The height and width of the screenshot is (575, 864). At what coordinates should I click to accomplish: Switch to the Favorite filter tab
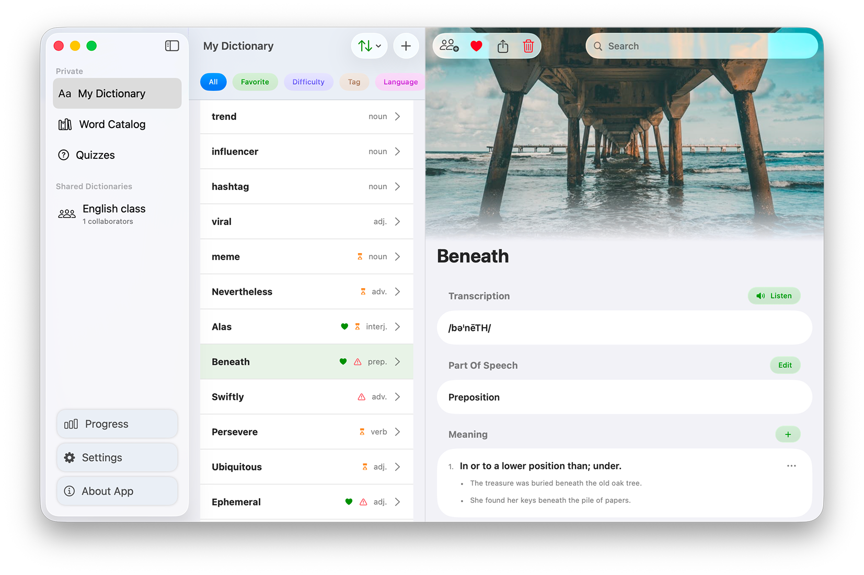(x=255, y=82)
